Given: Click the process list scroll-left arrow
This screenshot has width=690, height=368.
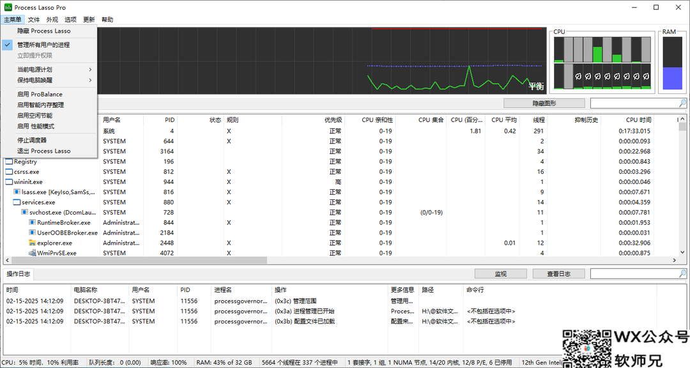Looking at the screenshot, I should [8, 260].
